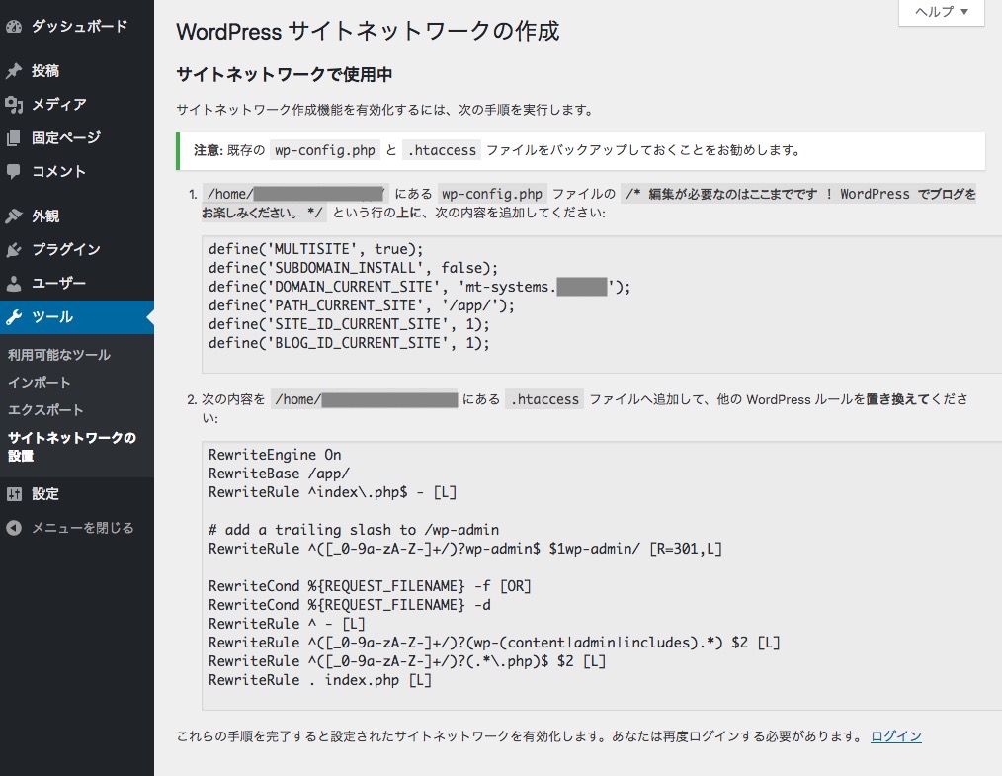Image resolution: width=1002 pixels, height=776 pixels.
Task: Click the define('SUBDOMAIN_INSTALL', false); line
Action: 353,268
